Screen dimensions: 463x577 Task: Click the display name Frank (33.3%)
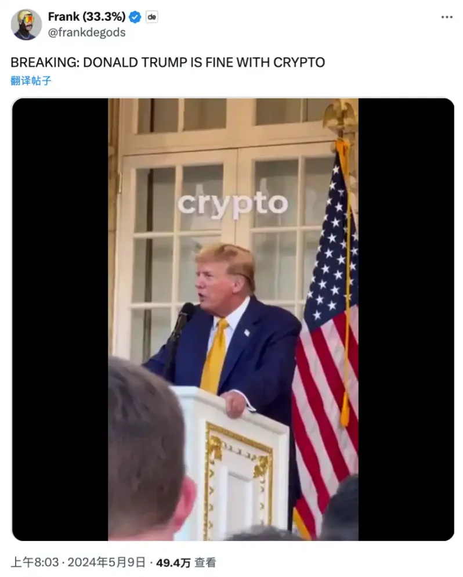pyautogui.click(x=87, y=17)
